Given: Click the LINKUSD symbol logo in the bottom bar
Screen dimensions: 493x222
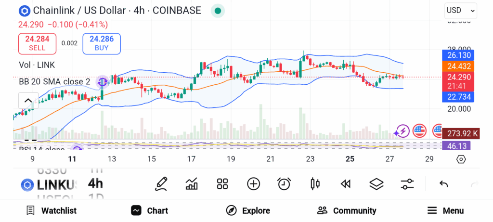Looking at the screenshot, I should point(27,185).
